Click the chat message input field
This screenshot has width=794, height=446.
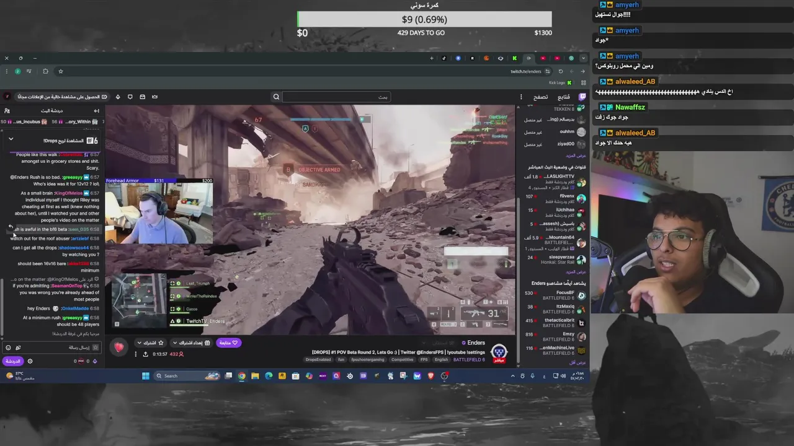click(x=52, y=348)
